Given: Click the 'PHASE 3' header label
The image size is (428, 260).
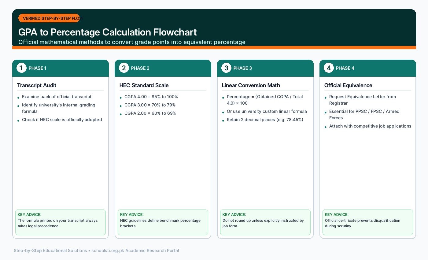Looking at the screenshot, I should point(242,68).
